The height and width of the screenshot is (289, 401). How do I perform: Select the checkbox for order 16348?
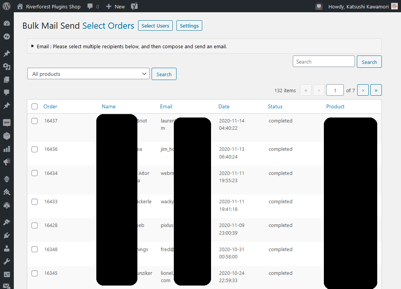[35, 249]
